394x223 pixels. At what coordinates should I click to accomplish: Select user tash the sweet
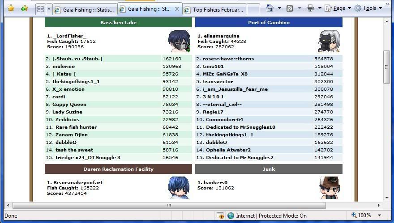click(x=74, y=150)
